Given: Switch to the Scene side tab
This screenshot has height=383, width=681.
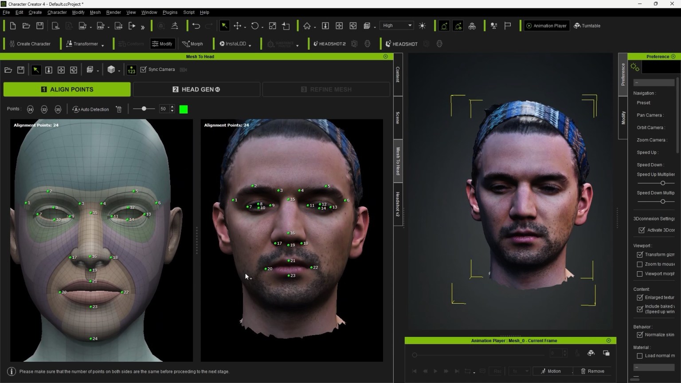Looking at the screenshot, I should [398, 118].
